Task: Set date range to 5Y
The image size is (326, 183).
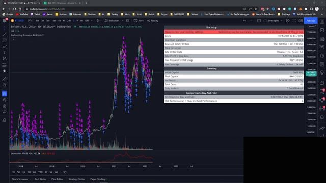Action: coord(51,172)
